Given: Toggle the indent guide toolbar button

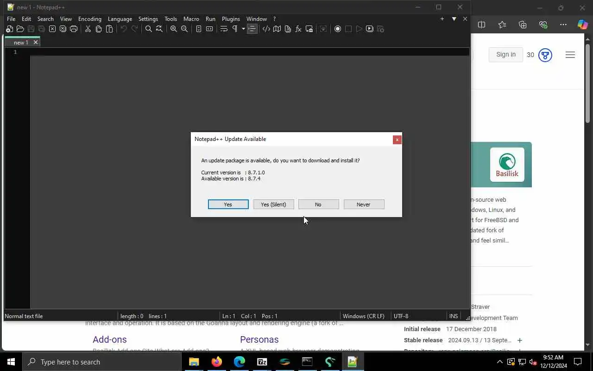Looking at the screenshot, I should [252, 29].
